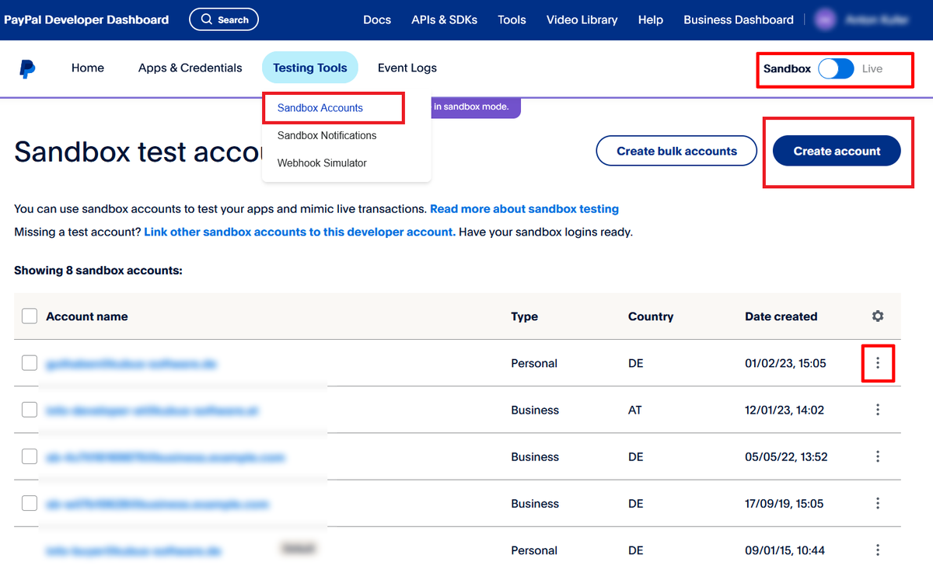This screenshot has width=933, height=573.
Task: Go to Business Dashboard
Action: [x=739, y=19]
